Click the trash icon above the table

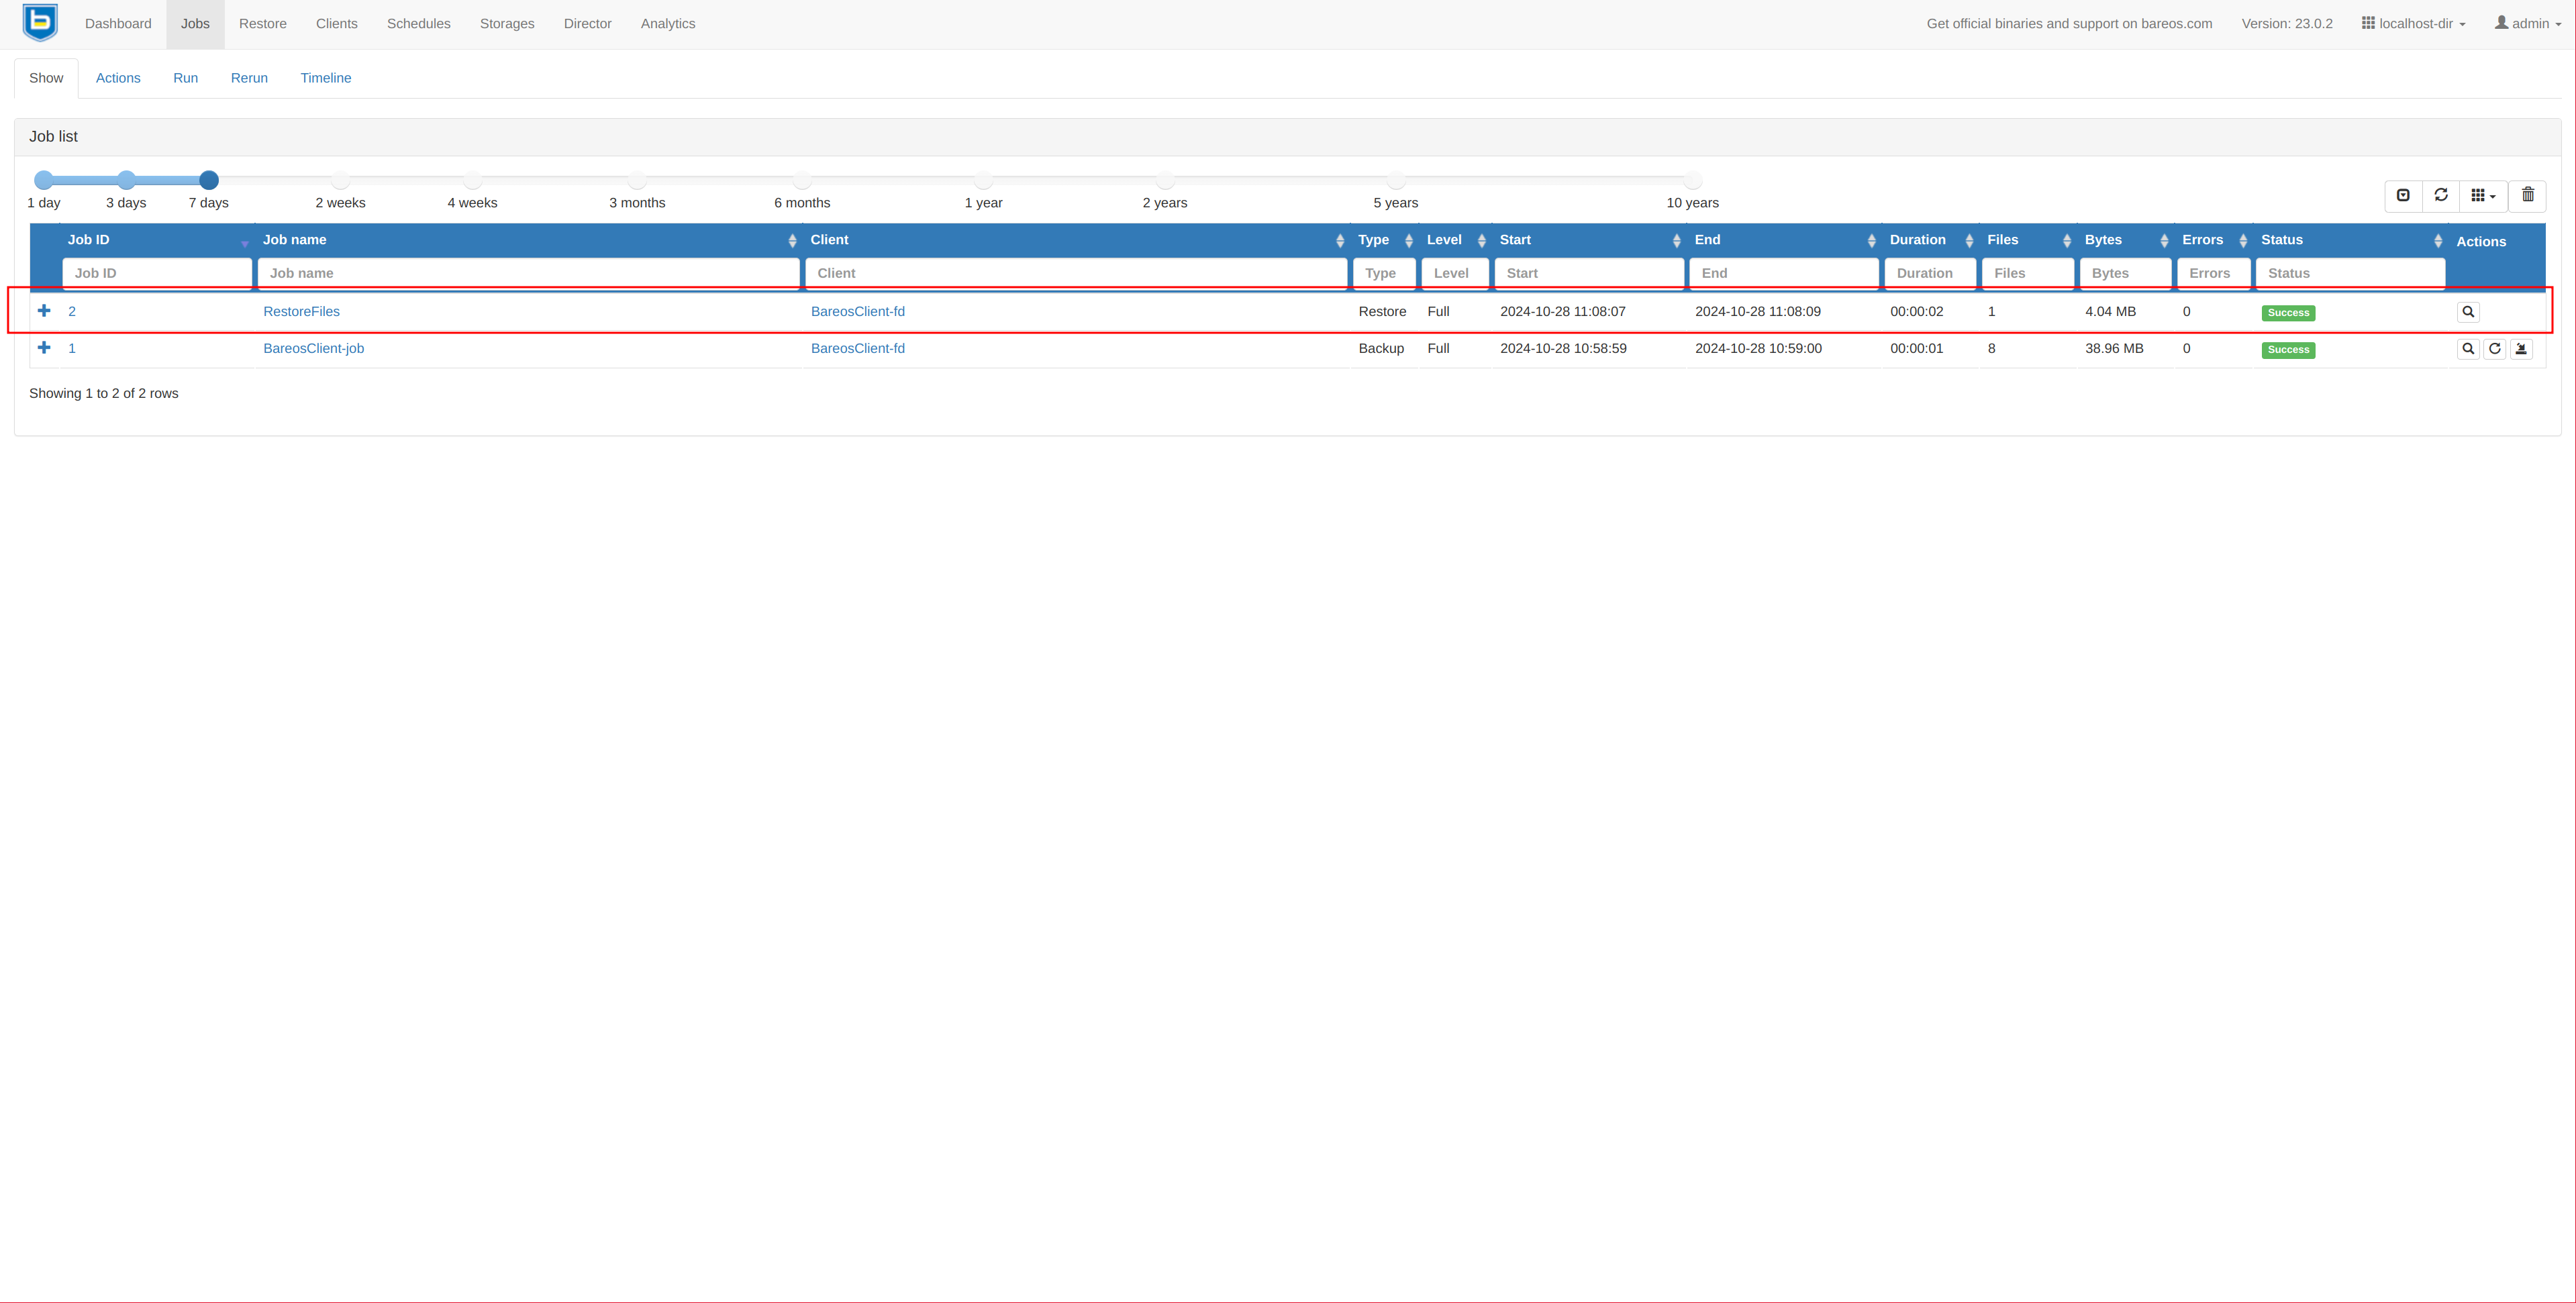point(2527,195)
